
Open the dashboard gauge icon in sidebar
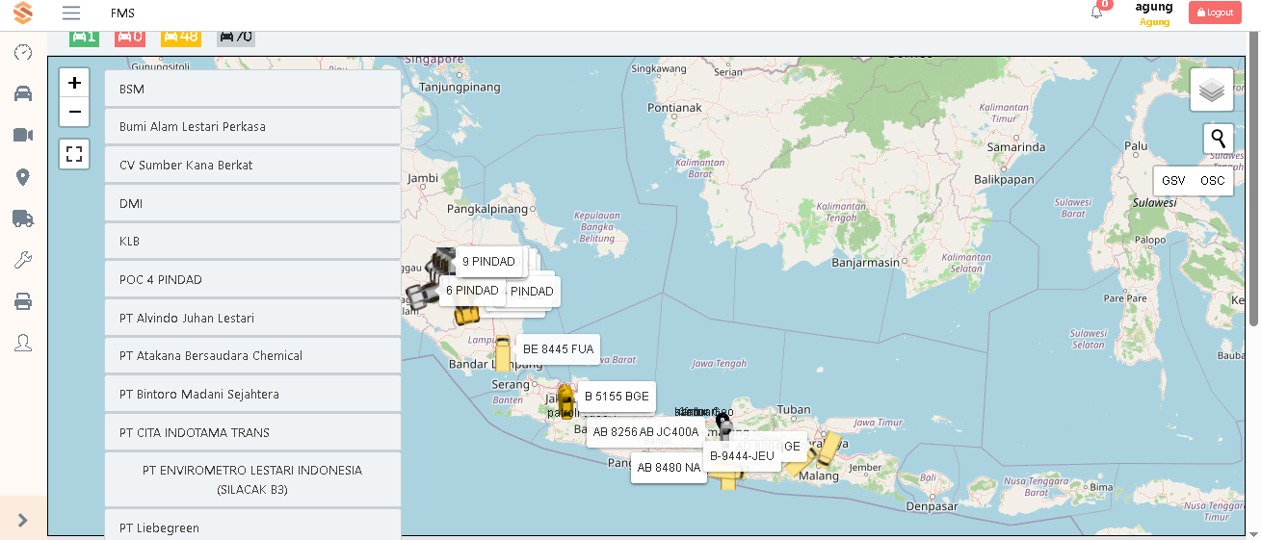[23, 52]
